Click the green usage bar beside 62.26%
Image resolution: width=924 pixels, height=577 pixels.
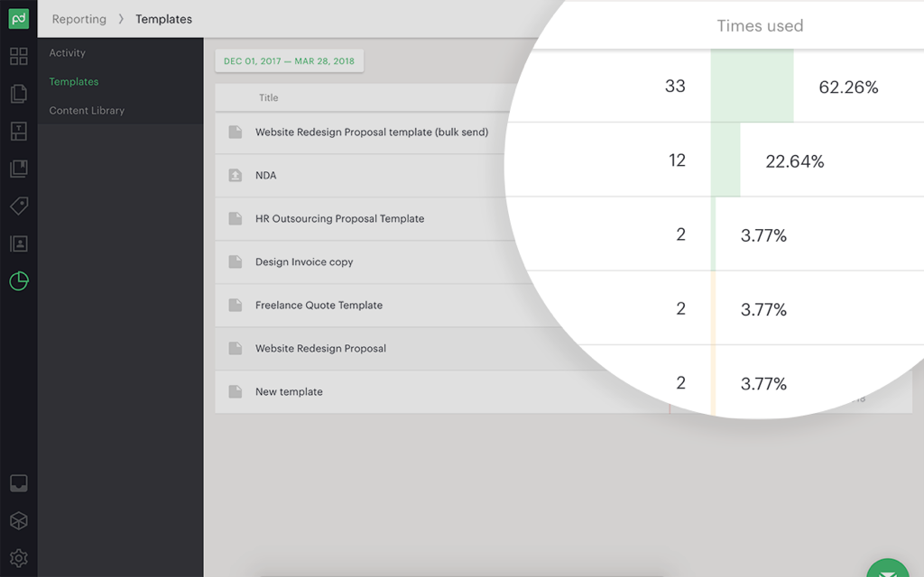pos(752,86)
